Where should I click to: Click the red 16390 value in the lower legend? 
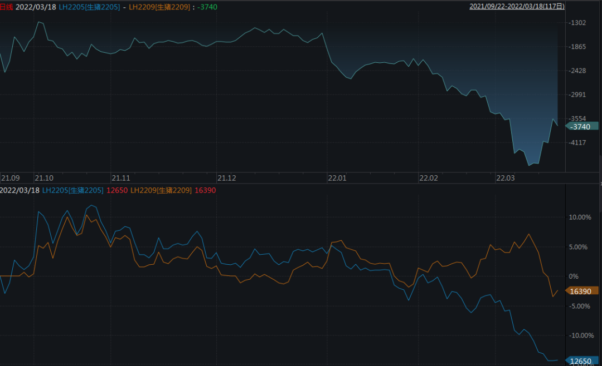(x=205, y=190)
